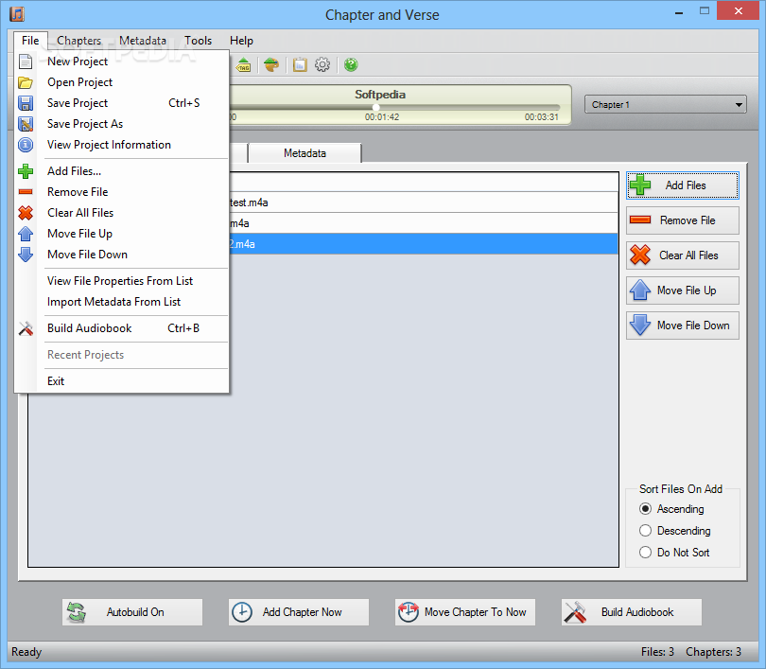Click the Softpedia track title
The height and width of the screenshot is (669, 766).
[x=380, y=95]
